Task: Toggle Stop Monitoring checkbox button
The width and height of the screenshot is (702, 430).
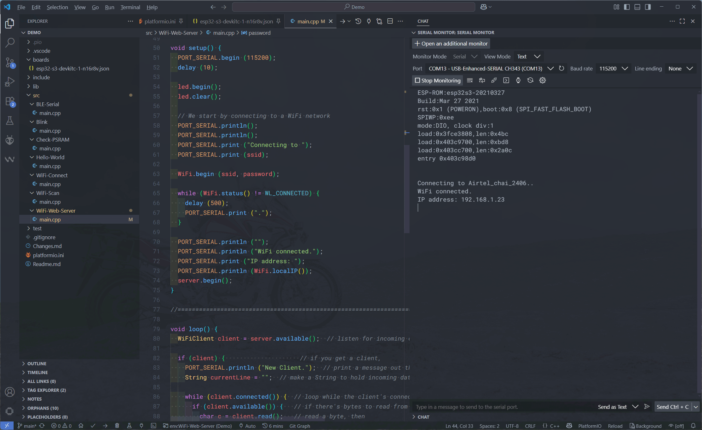Action: 437,80
